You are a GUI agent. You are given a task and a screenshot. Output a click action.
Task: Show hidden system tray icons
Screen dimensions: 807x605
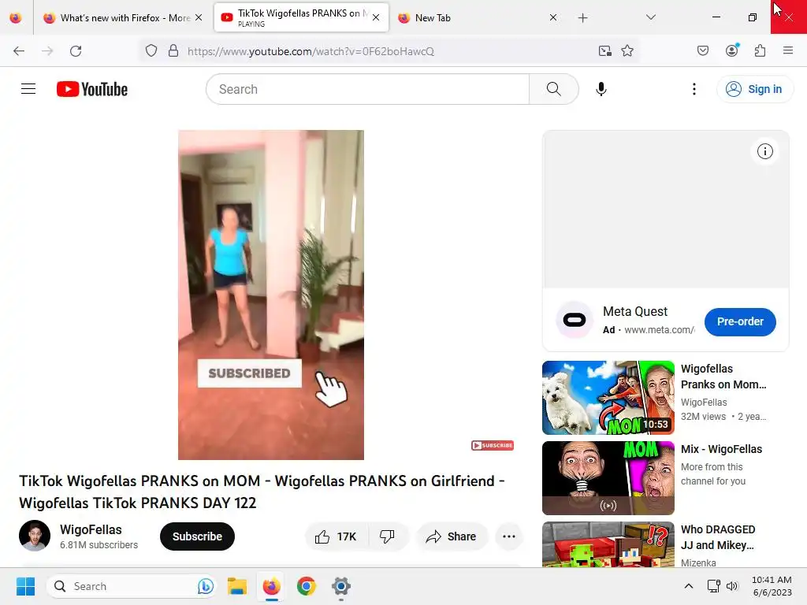(688, 586)
